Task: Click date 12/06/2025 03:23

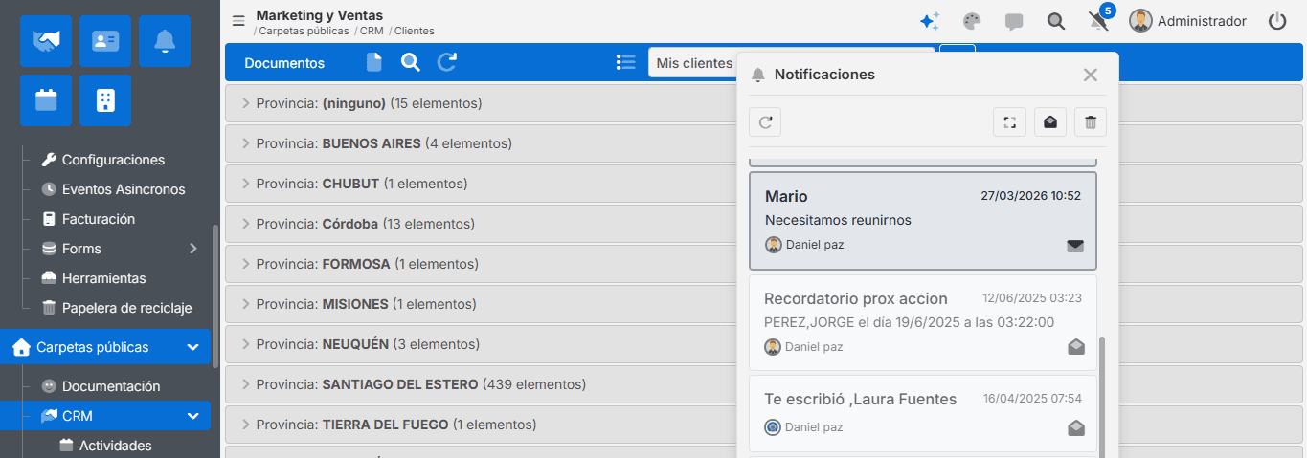Action: (x=1032, y=298)
